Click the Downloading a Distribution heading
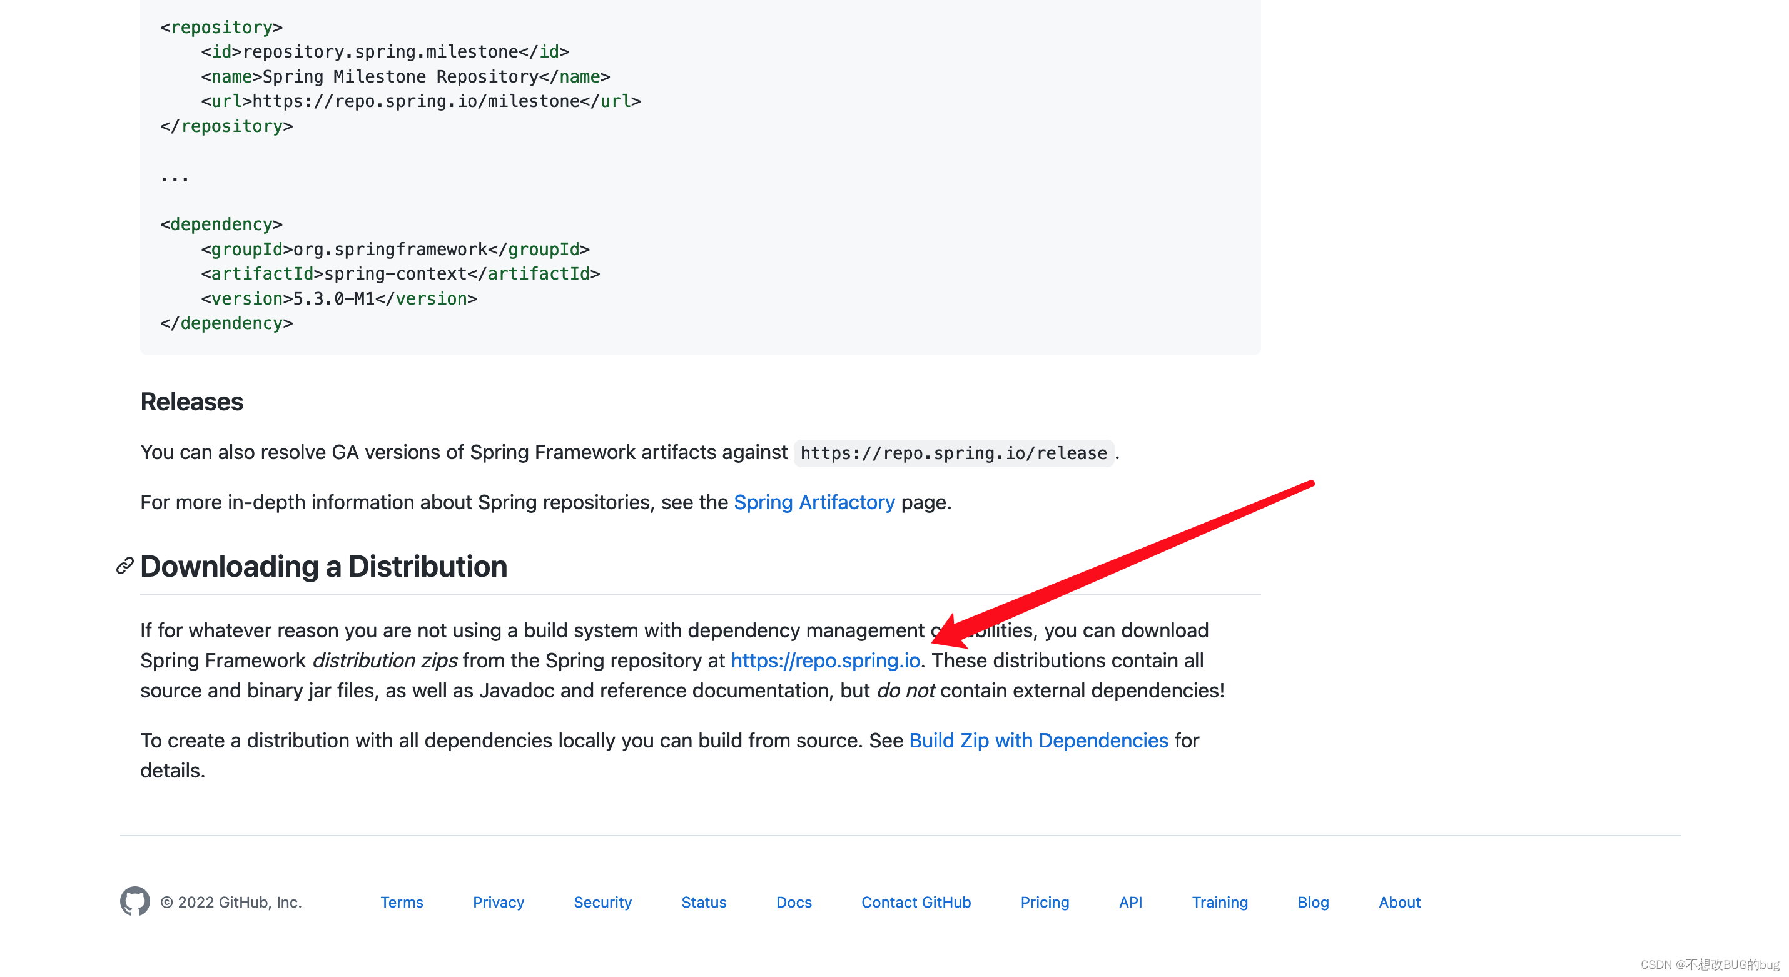Screen dimensions: 1789x977 (x=323, y=566)
